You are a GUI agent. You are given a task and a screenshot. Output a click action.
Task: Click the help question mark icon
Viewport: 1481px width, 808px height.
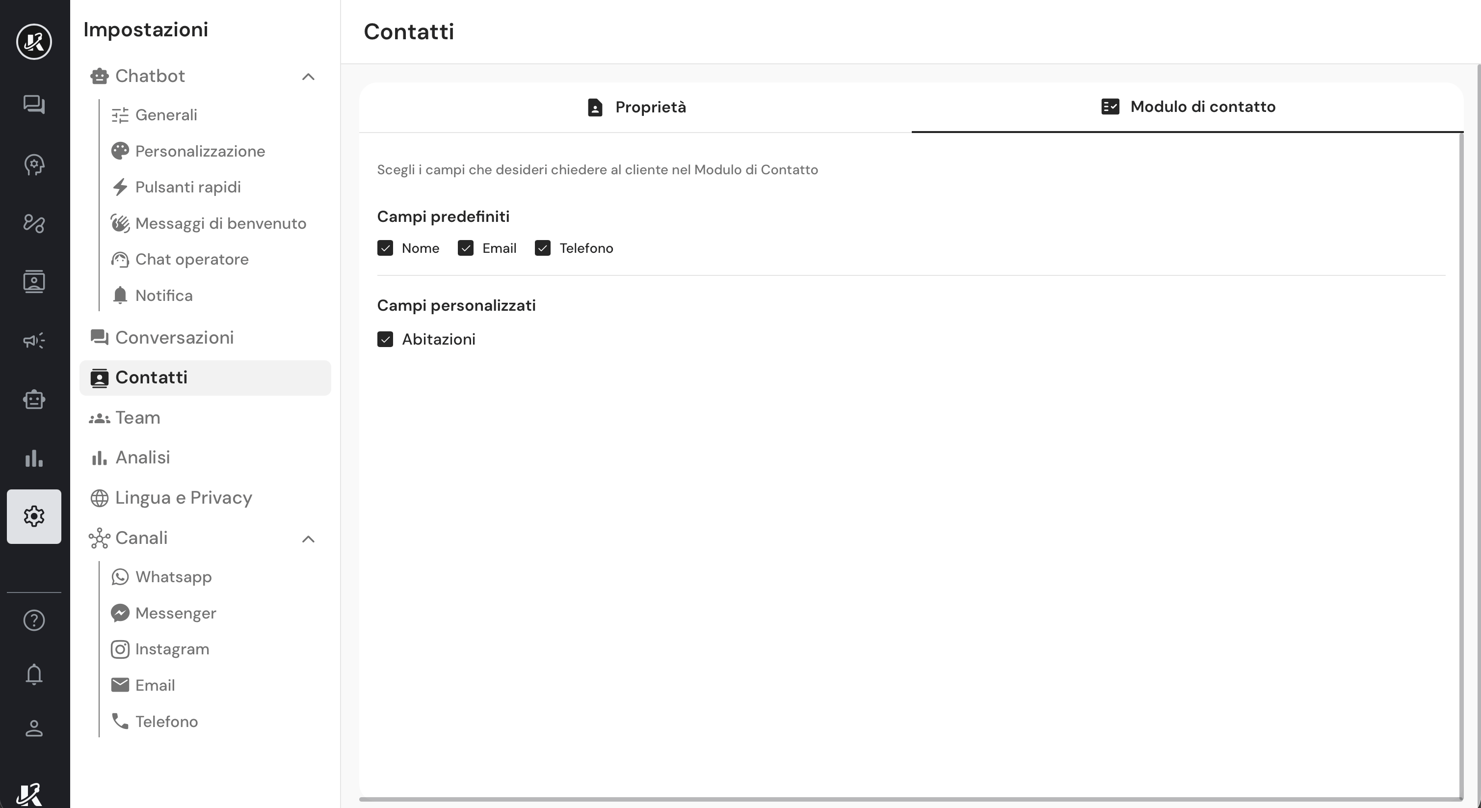click(34, 620)
